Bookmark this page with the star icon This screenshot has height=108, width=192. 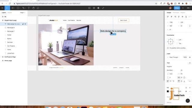point(156,4)
